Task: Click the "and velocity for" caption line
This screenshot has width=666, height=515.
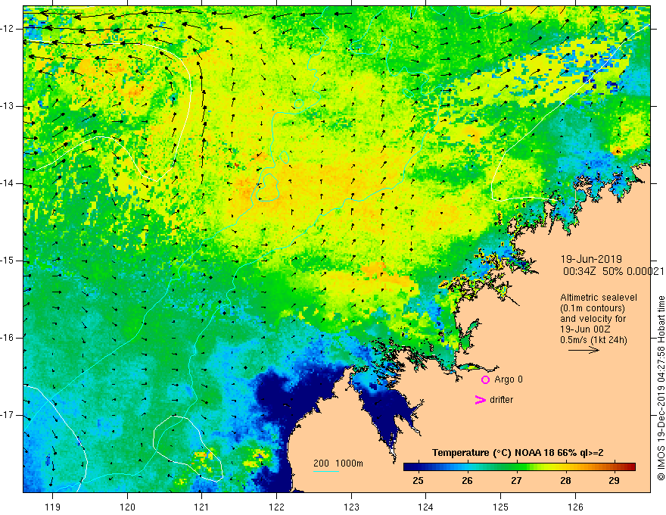Action: [593, 319]
